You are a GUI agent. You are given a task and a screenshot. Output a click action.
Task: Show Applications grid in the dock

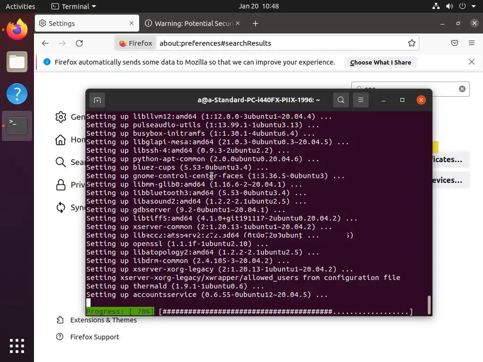[17, 346]
